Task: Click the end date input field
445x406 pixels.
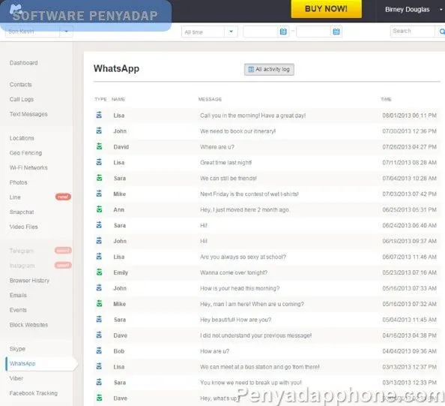Action: [x=313, y=32]
